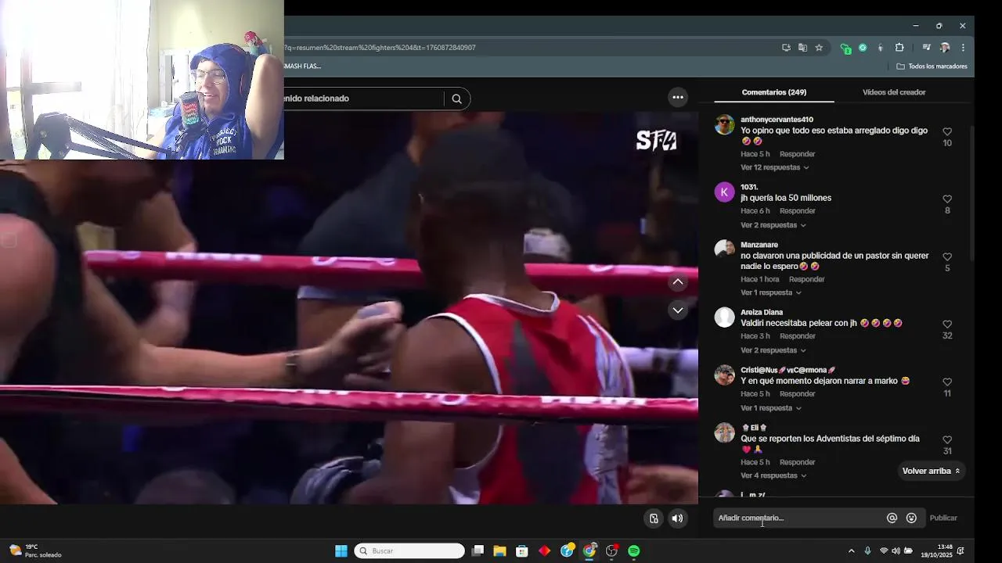Click the volume icon in system tray

click(896, 551)
